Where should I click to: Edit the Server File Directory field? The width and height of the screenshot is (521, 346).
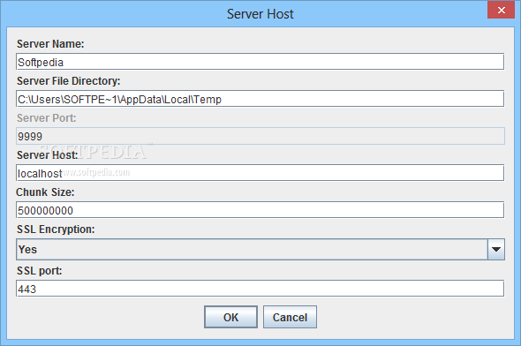pos(260,99)
